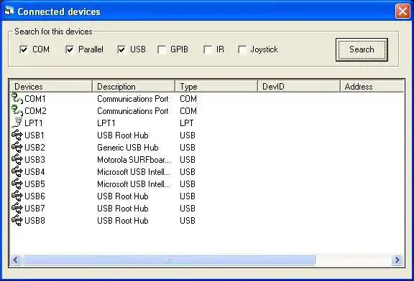
Task: Enable the IR checkbox
Action: (x=208, y=49)
